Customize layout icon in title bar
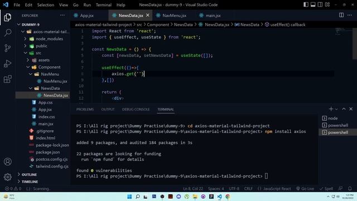The height and width of the screenshot is (201, 357). tap(327, 4)
